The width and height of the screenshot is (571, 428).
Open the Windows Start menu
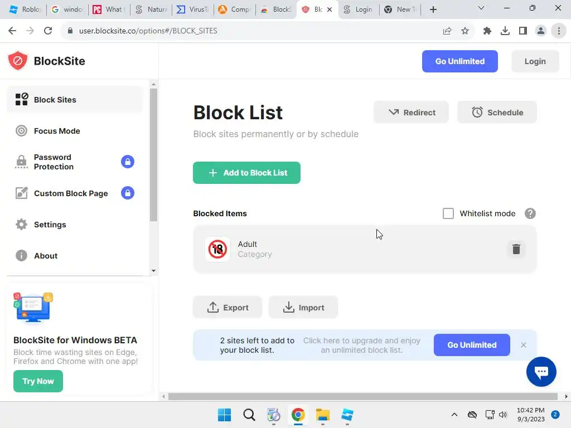(x=224, y=415)
